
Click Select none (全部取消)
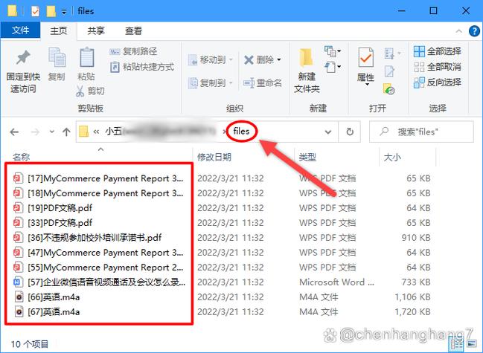tap(438, 67)
